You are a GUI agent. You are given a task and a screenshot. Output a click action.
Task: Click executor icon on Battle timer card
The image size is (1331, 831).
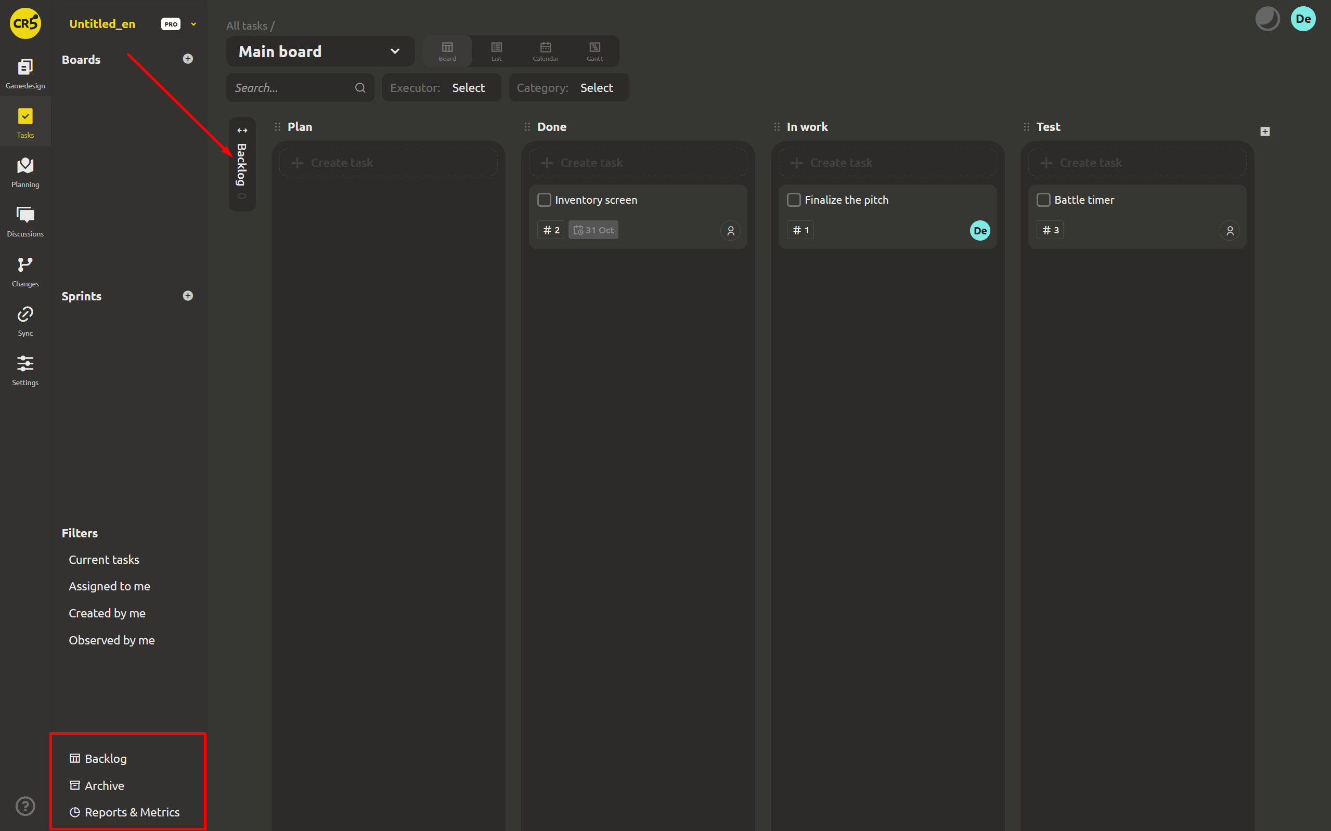click(x=1230, y=231)
